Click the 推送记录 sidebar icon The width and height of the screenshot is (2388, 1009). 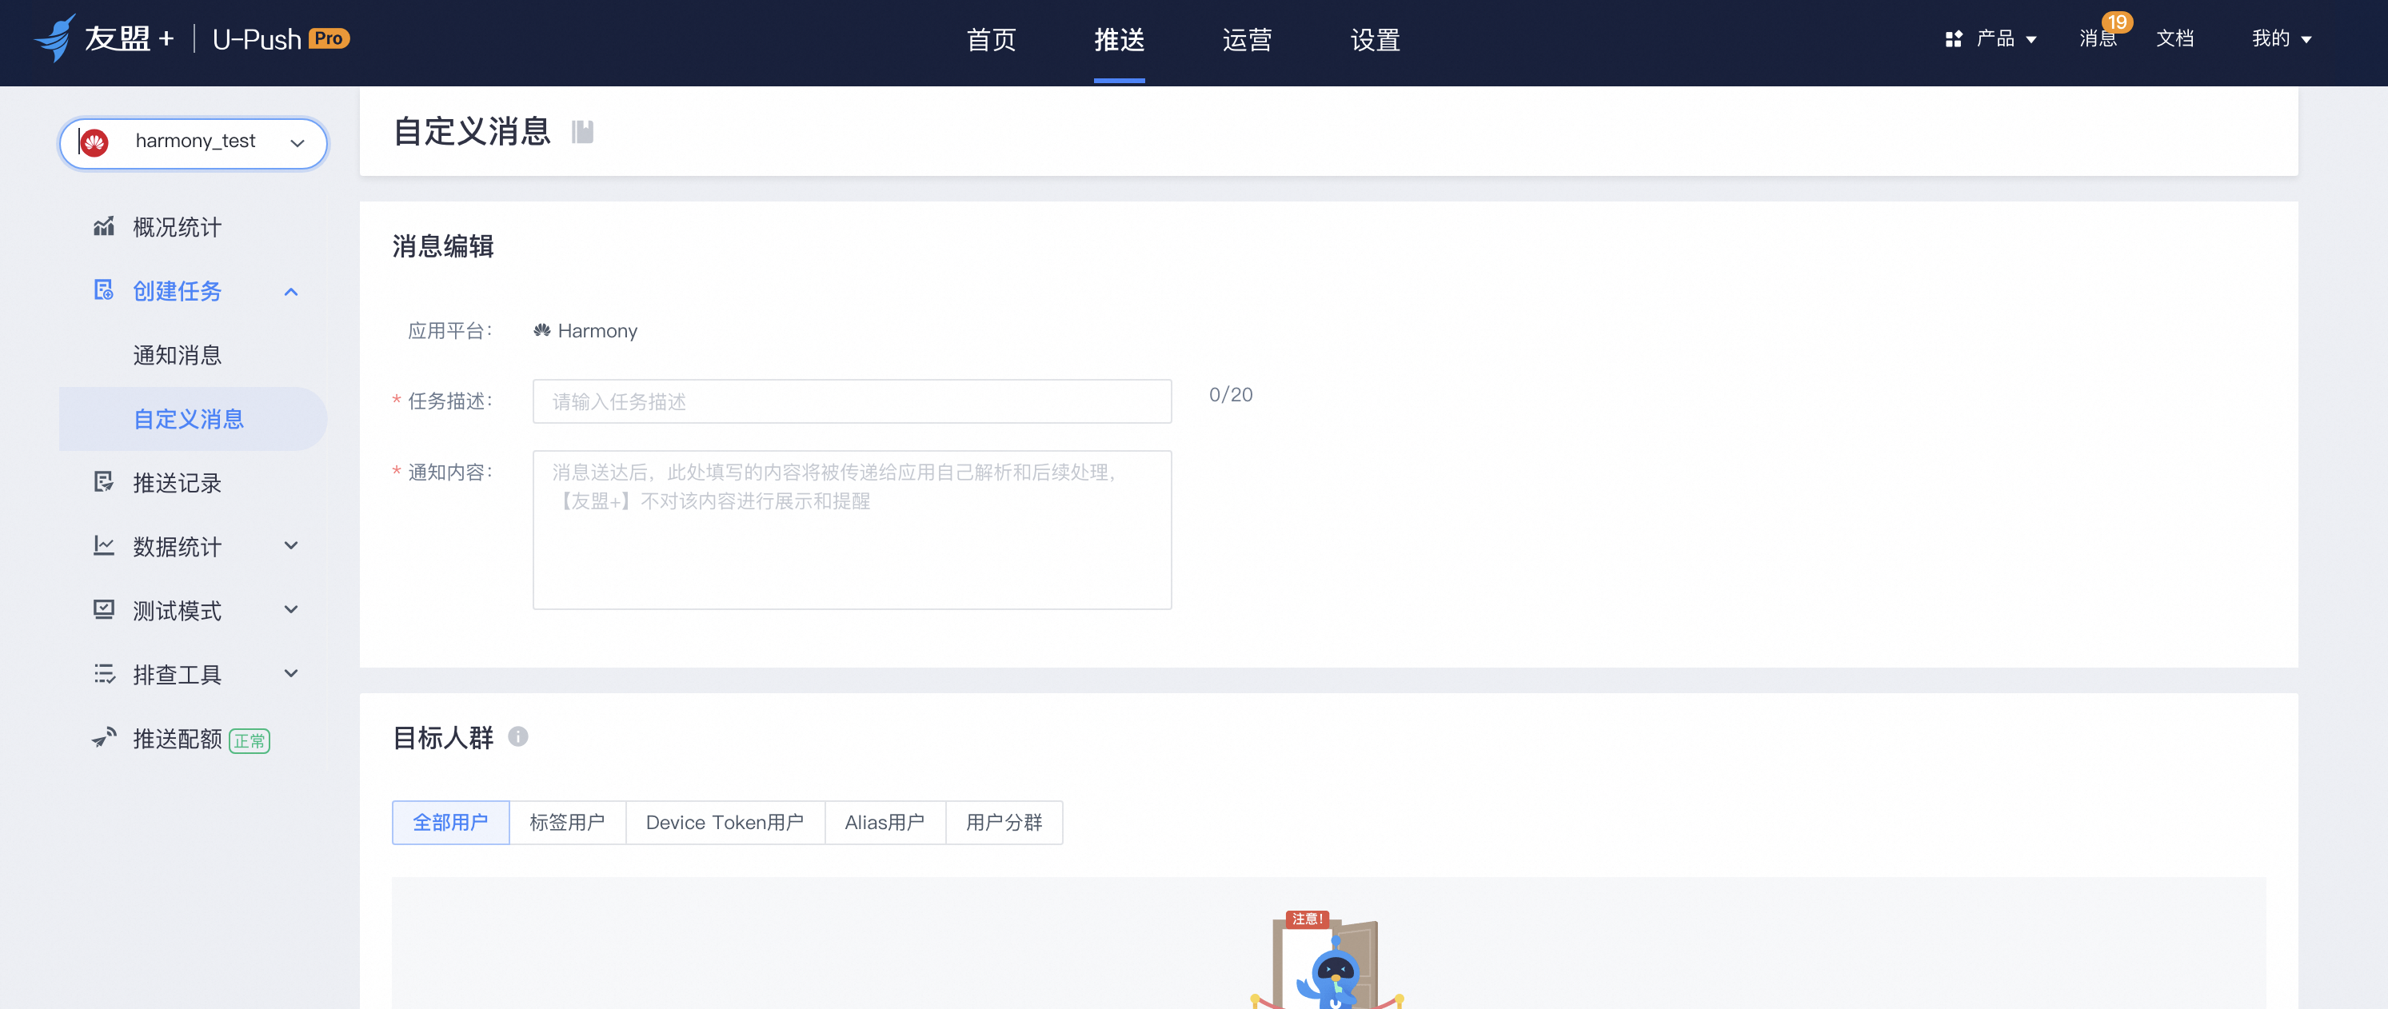(x=104, y=482)
